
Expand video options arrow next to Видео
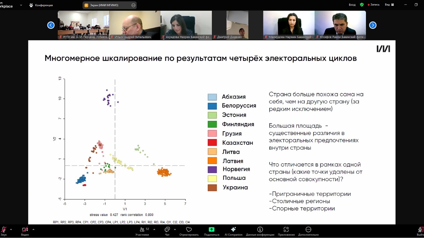(x=33, y=229)
